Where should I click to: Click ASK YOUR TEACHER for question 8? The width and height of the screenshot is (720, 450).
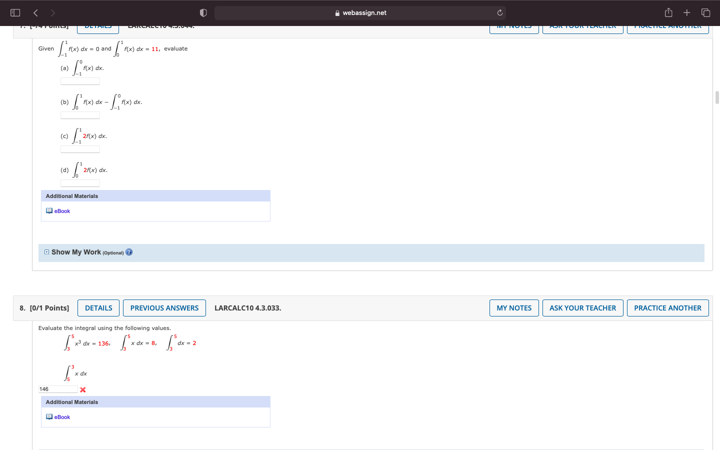coord(582,308)
